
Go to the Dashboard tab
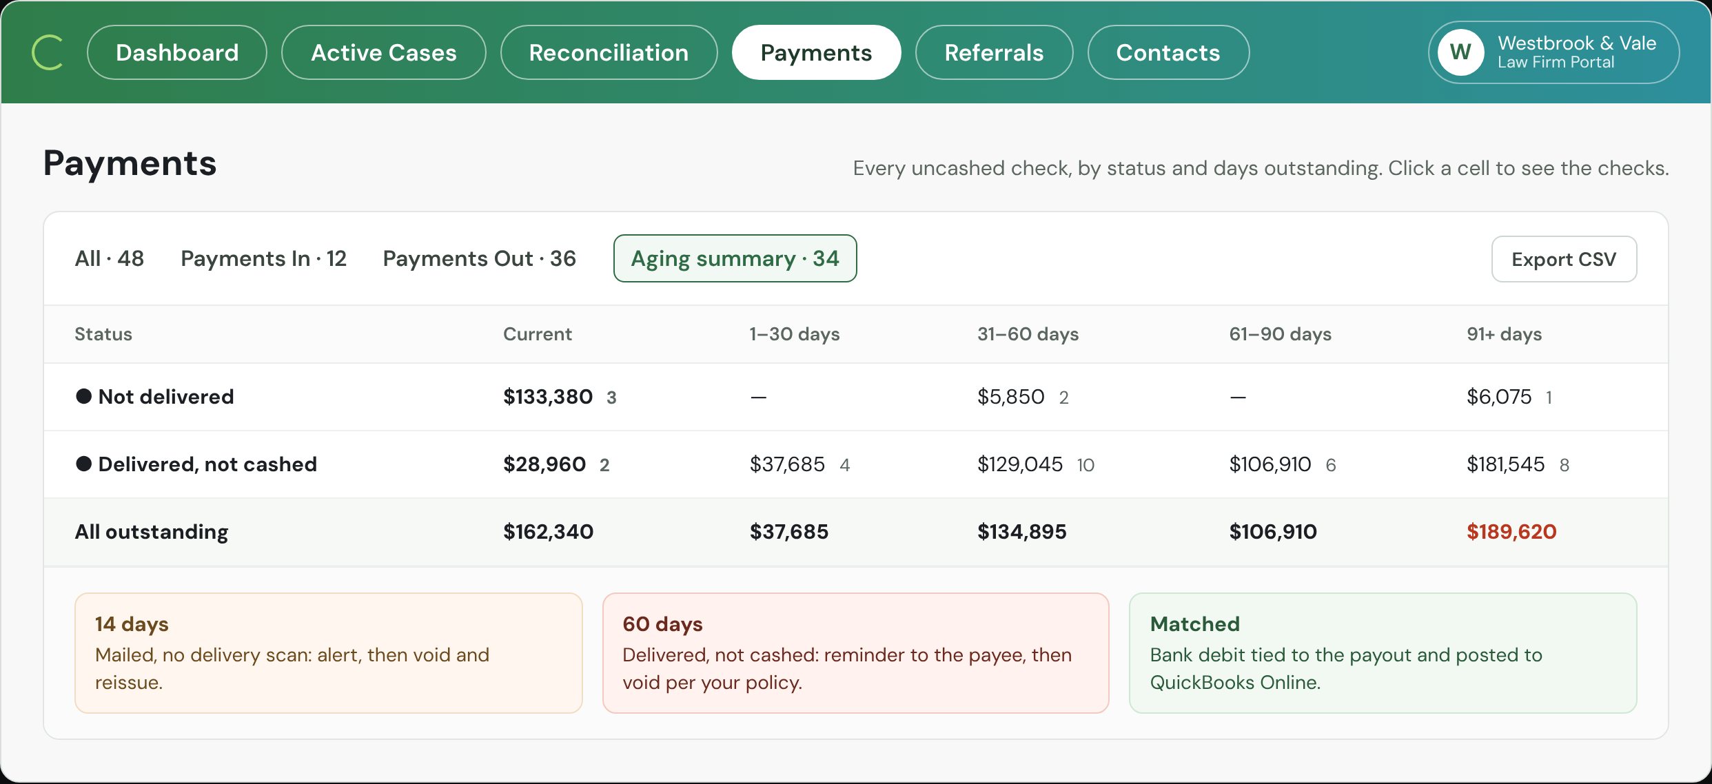177,52
